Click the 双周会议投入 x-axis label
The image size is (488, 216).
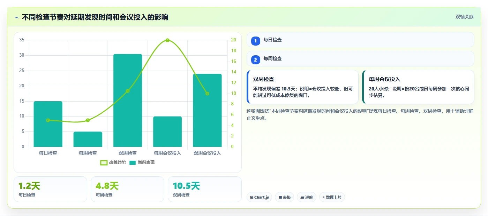pyautogui.click(x=207, y=153)
